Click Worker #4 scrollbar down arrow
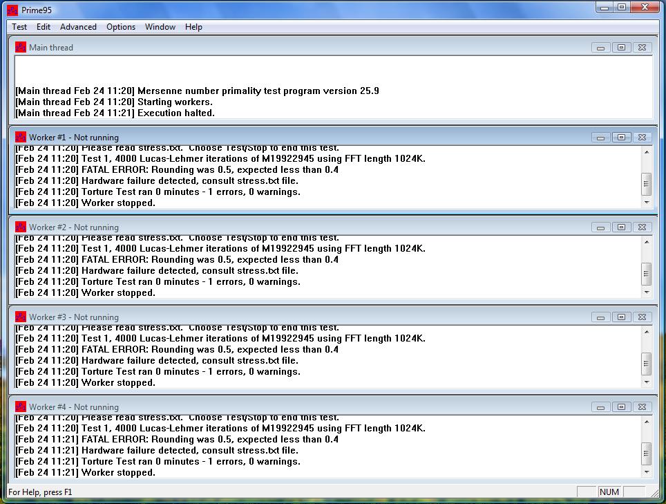This screenshot has height=504, width=666. point(647,472)
